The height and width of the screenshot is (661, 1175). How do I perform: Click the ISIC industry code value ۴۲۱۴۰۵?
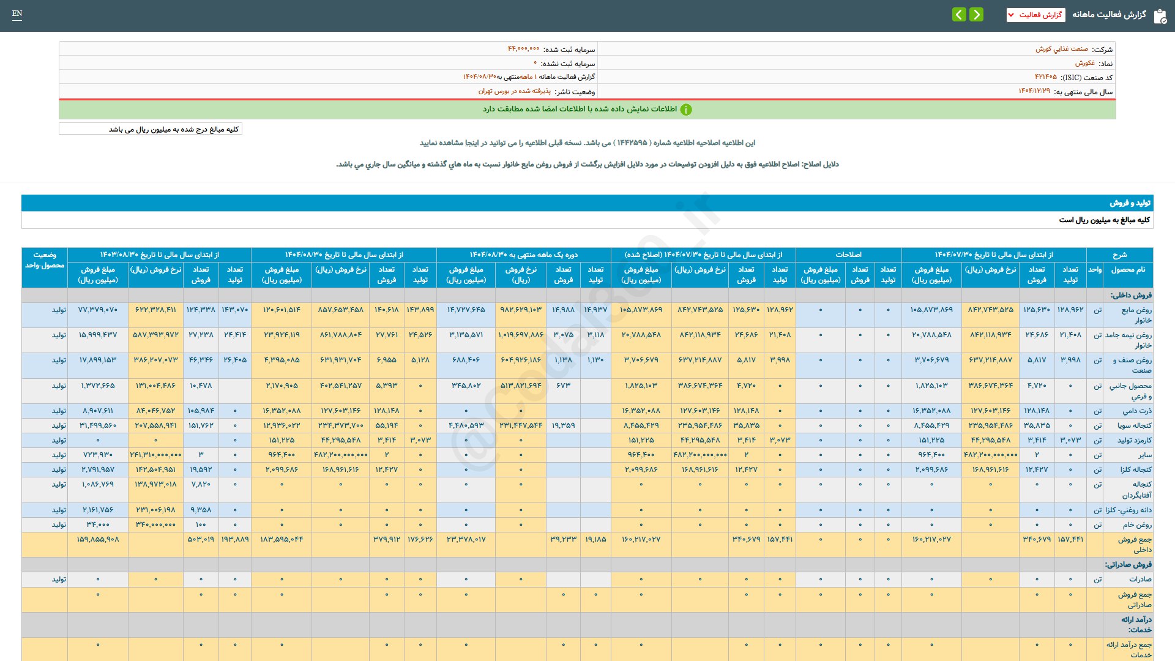[x=1045, y=77]
